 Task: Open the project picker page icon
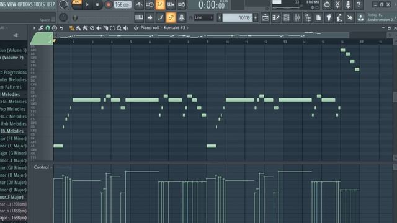(x=318, y=18)
